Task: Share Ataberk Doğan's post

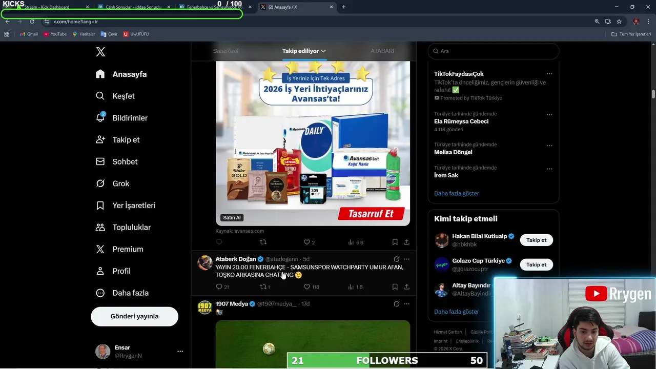Action: (406, 287)
